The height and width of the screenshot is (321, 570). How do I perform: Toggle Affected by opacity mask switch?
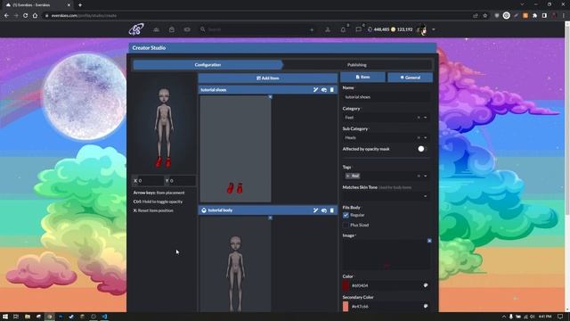point(421,149)
